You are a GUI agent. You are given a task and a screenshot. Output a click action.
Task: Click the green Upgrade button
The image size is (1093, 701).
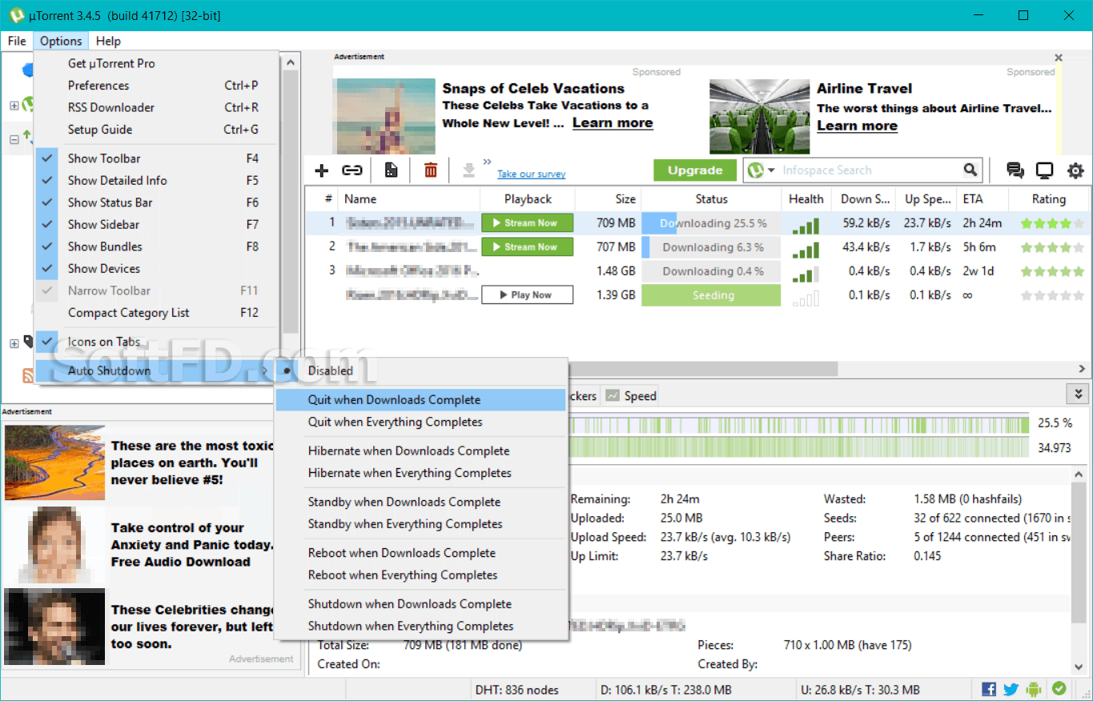pyautogui.click(x=695, y=170)
